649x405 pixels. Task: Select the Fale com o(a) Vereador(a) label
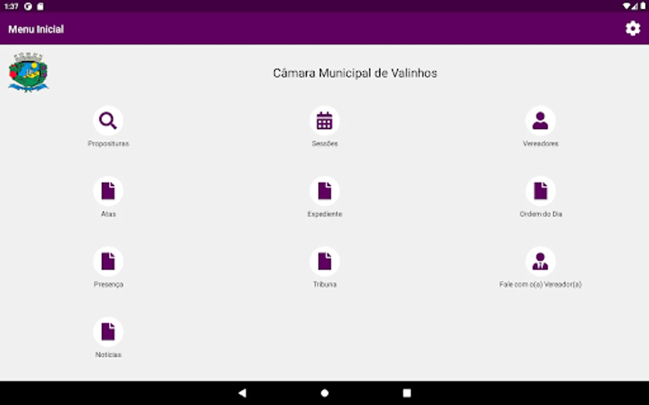pos(540,284)
